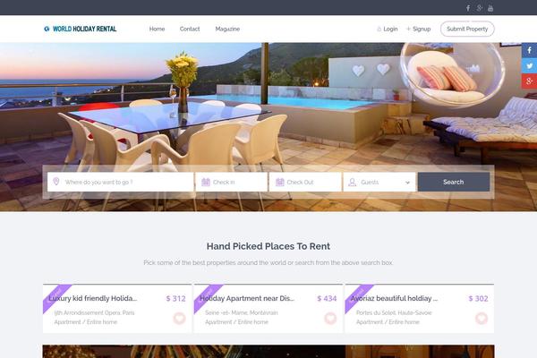Image resolution: width=537 pixels, height=358 pixels.
Task: Click the Login link
Action: coord(387,29)
